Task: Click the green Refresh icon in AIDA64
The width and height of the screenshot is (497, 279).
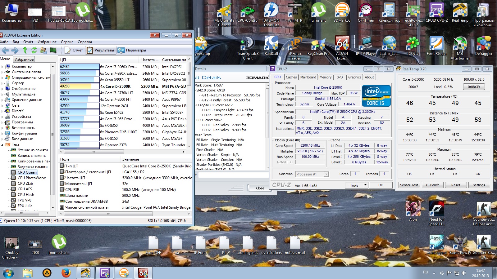Action: click(x=34, y=50)
